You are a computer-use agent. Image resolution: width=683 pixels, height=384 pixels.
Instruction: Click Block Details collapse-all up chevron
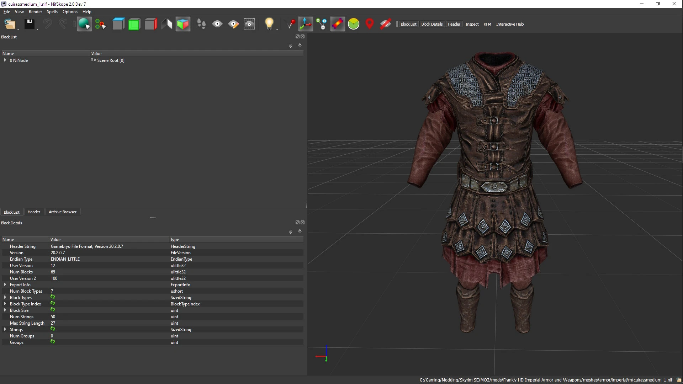point(300,231)
